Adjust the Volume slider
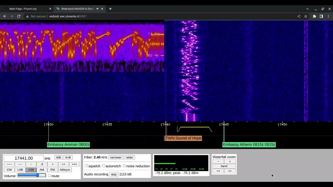The width and height of the screenshot is (333, 187). coord(32,175)
